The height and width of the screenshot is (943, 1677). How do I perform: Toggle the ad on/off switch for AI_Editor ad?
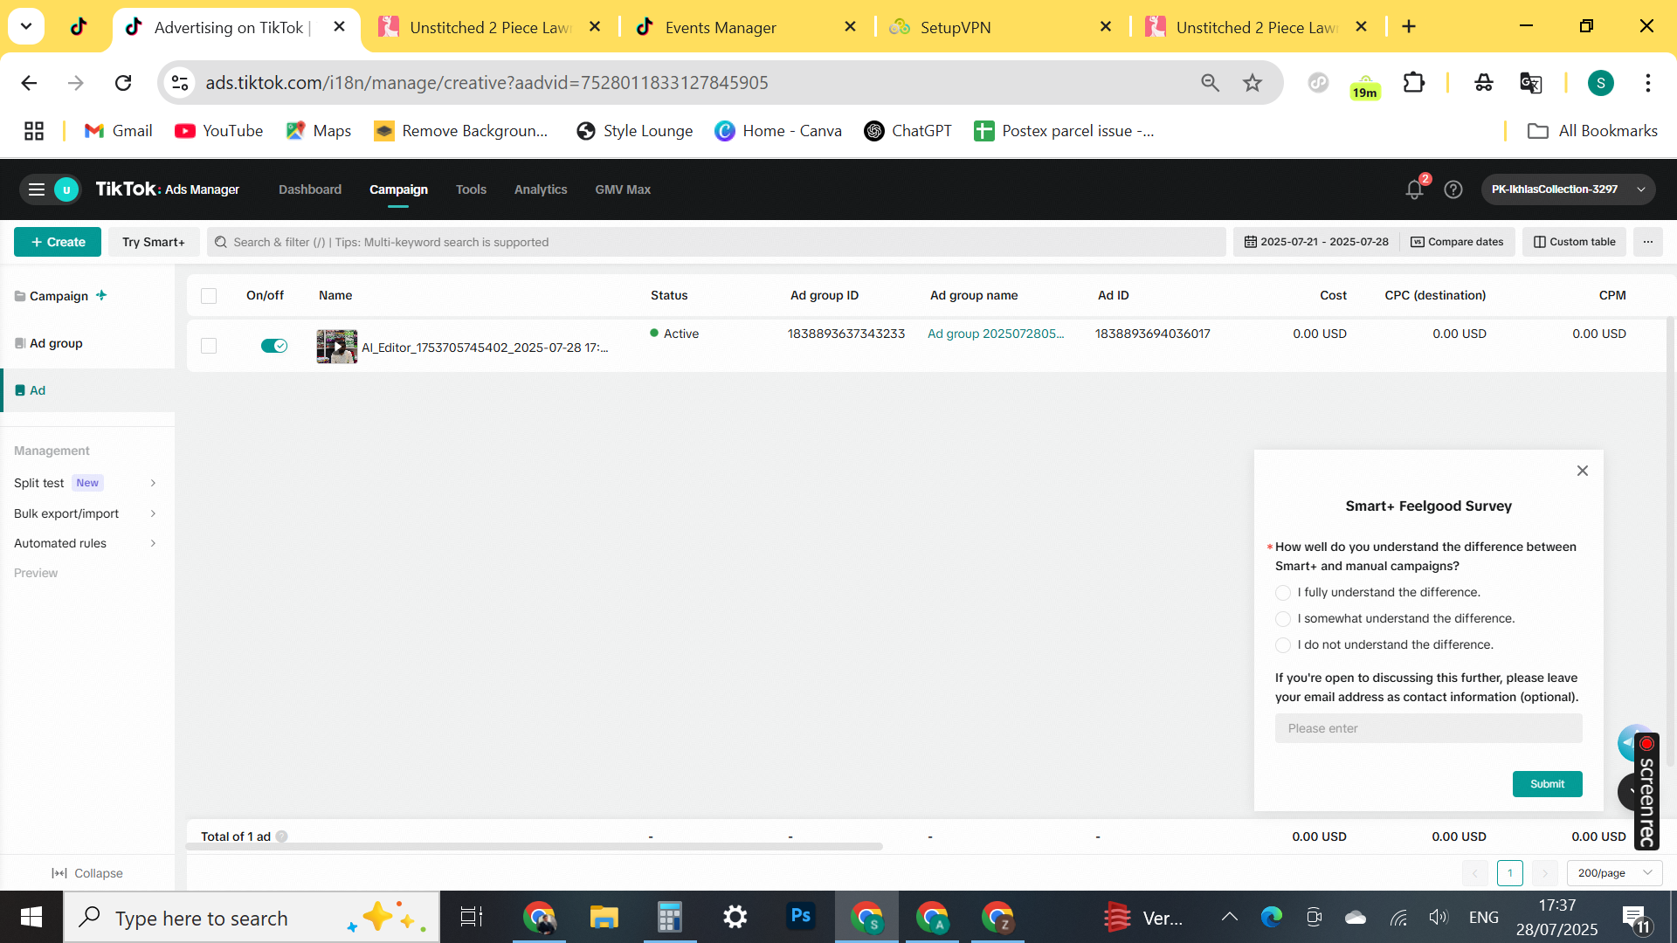(274, 346)
